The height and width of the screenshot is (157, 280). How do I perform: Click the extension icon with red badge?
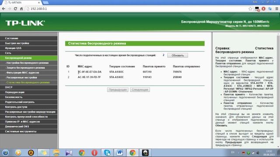(257, 9)
